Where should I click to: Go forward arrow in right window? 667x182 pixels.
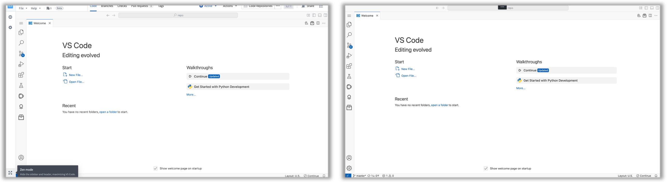443,8
